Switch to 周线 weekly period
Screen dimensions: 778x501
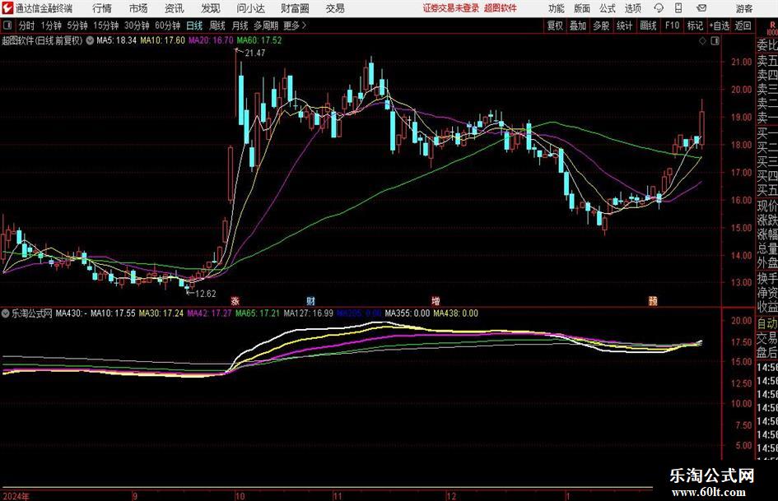click(217, 26)
